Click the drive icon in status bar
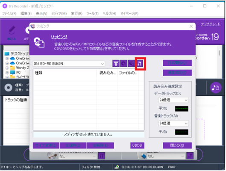Viewport: 226px width, 171px height. (117, 167)
